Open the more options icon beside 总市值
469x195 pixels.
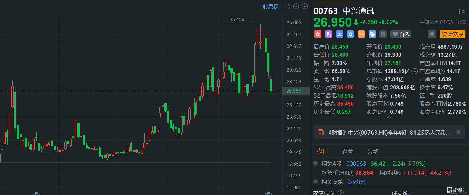point(415,71)
